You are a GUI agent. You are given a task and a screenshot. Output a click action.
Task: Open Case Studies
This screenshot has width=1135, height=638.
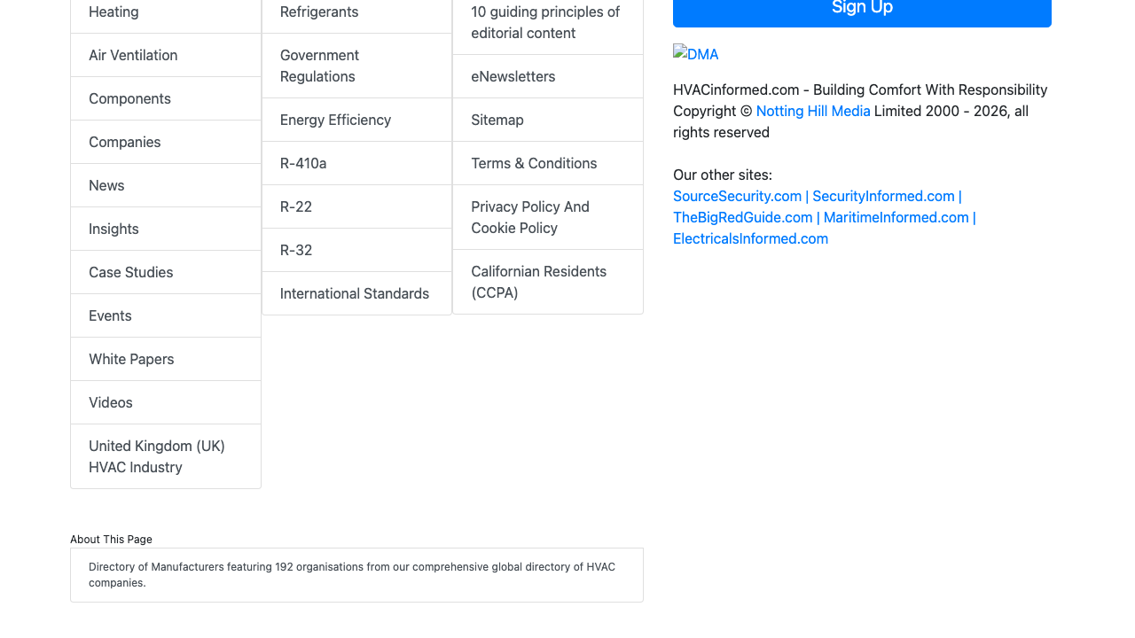pos(130,272)
